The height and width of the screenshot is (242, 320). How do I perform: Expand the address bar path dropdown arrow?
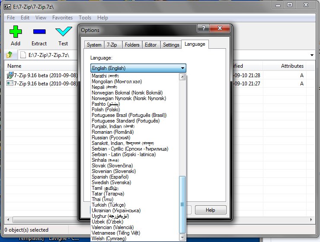312,55
